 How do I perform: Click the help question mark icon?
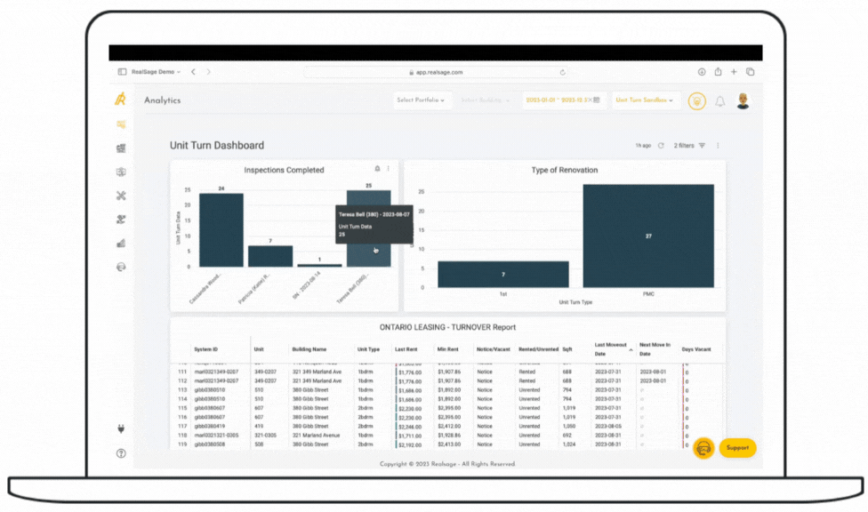pos(121,453)
